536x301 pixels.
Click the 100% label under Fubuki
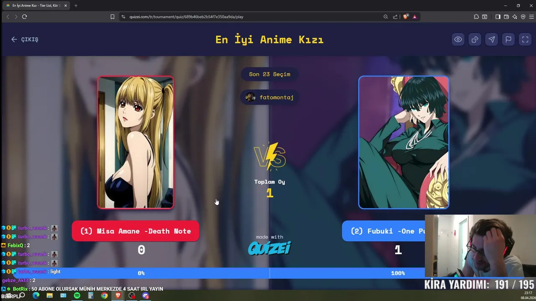(x=398, y=273)
